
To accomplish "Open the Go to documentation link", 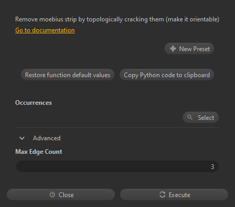I will (x=45, y=30).
